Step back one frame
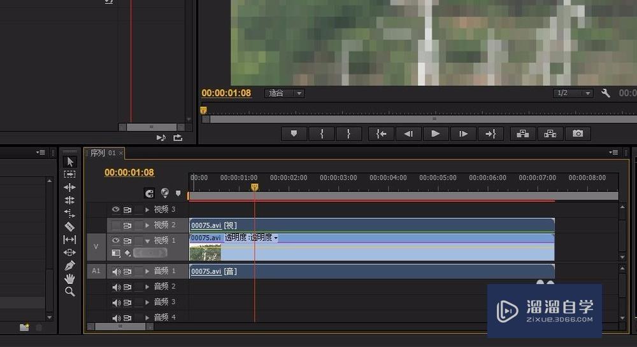This screenshot has height=347, width=637. click(x=408, y=133)
